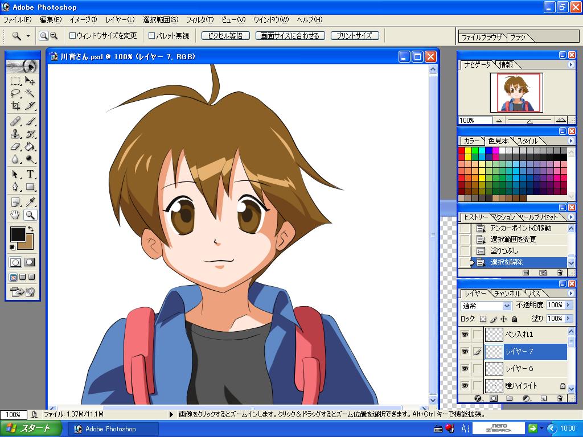Delete layer using Layers panel trash icon
583x437 pixels.
coord(560,398)
